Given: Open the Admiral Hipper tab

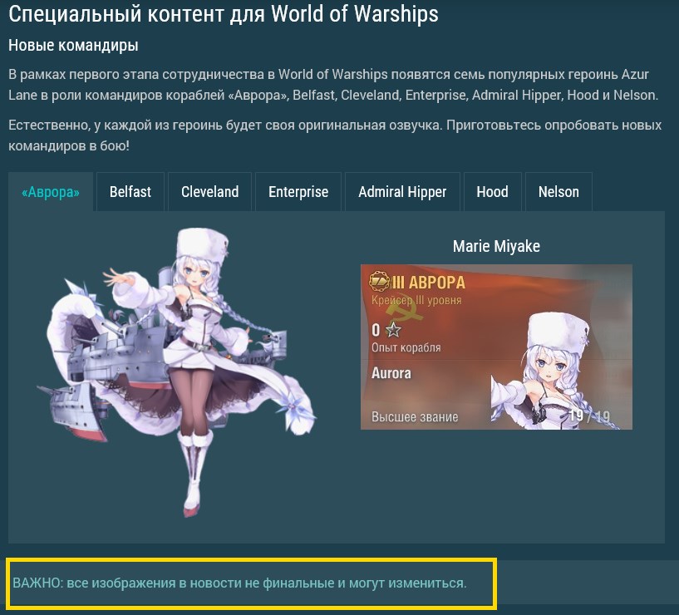Looking at the screenshot, I should [402, 191].
